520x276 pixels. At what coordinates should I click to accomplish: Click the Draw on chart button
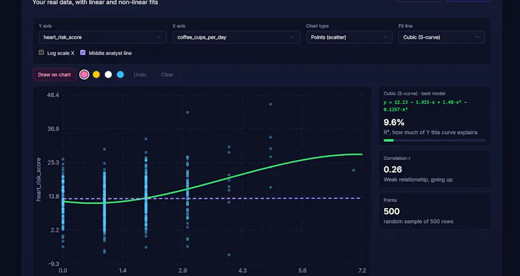(x=55, y=75)
